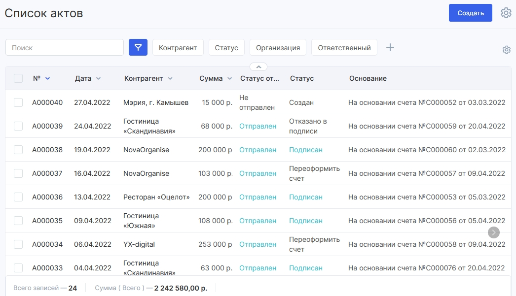Open the Ответственный filter
Viewport: 516px width, 296px height.
click(x=344, y=47)
